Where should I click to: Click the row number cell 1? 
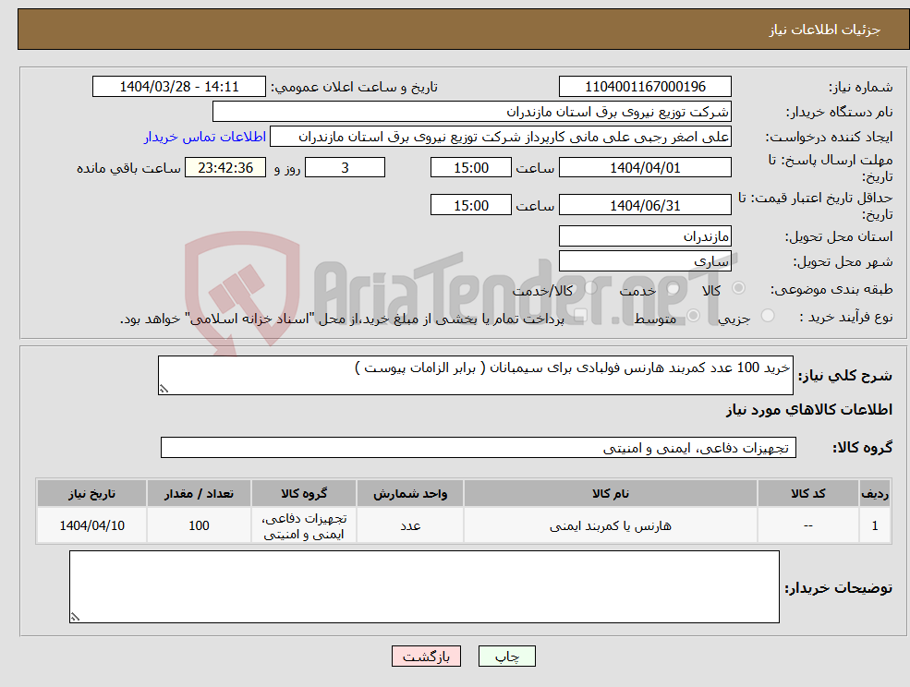pyautogui.click(x=875, y=525)
